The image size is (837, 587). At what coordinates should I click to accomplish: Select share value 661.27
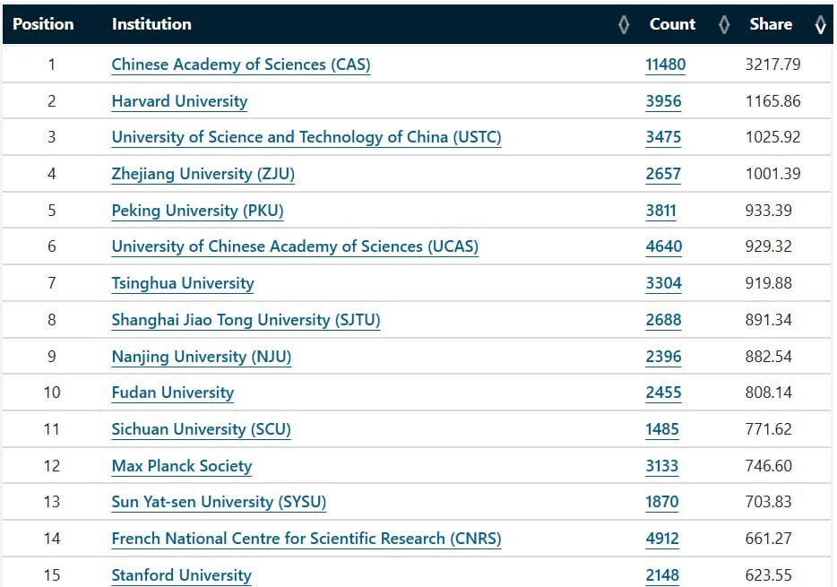point(769,539)
